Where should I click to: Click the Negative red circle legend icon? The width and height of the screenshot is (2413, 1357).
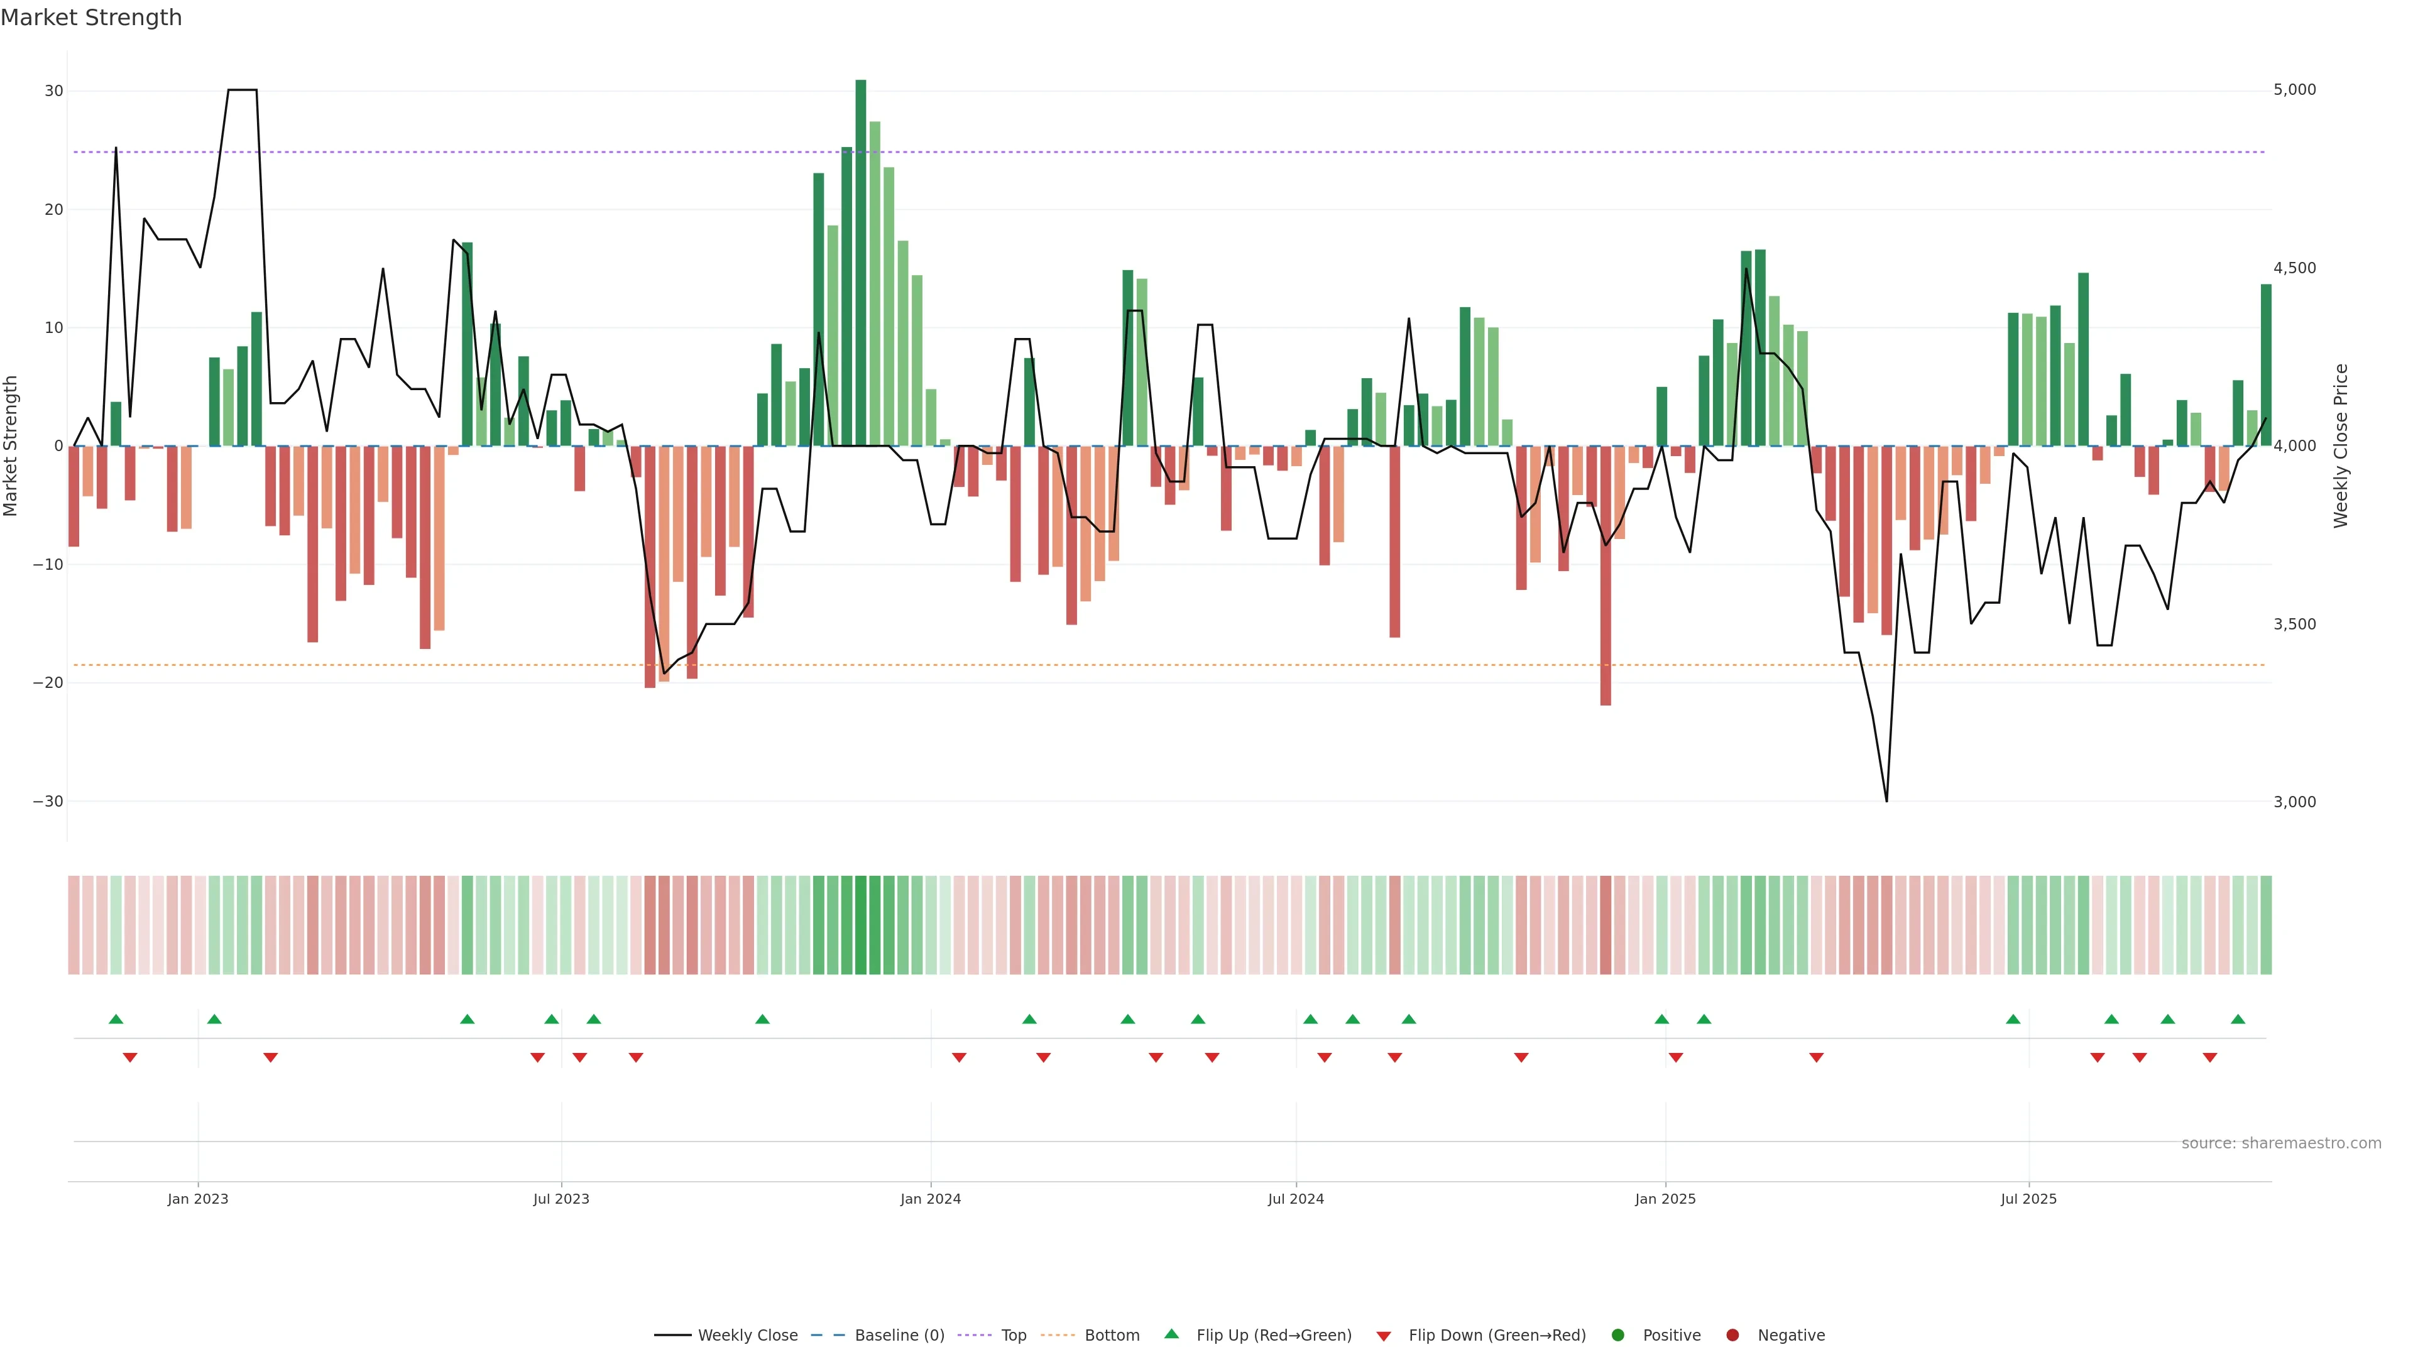(x=1732, y=1336)
